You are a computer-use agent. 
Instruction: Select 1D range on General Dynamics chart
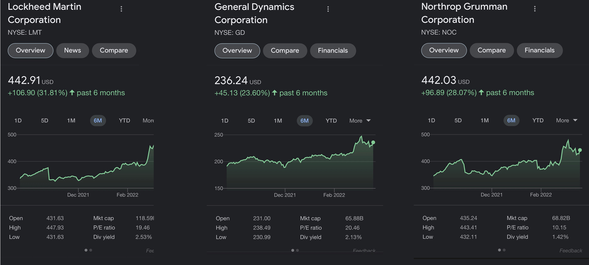[x=225, y=121]
